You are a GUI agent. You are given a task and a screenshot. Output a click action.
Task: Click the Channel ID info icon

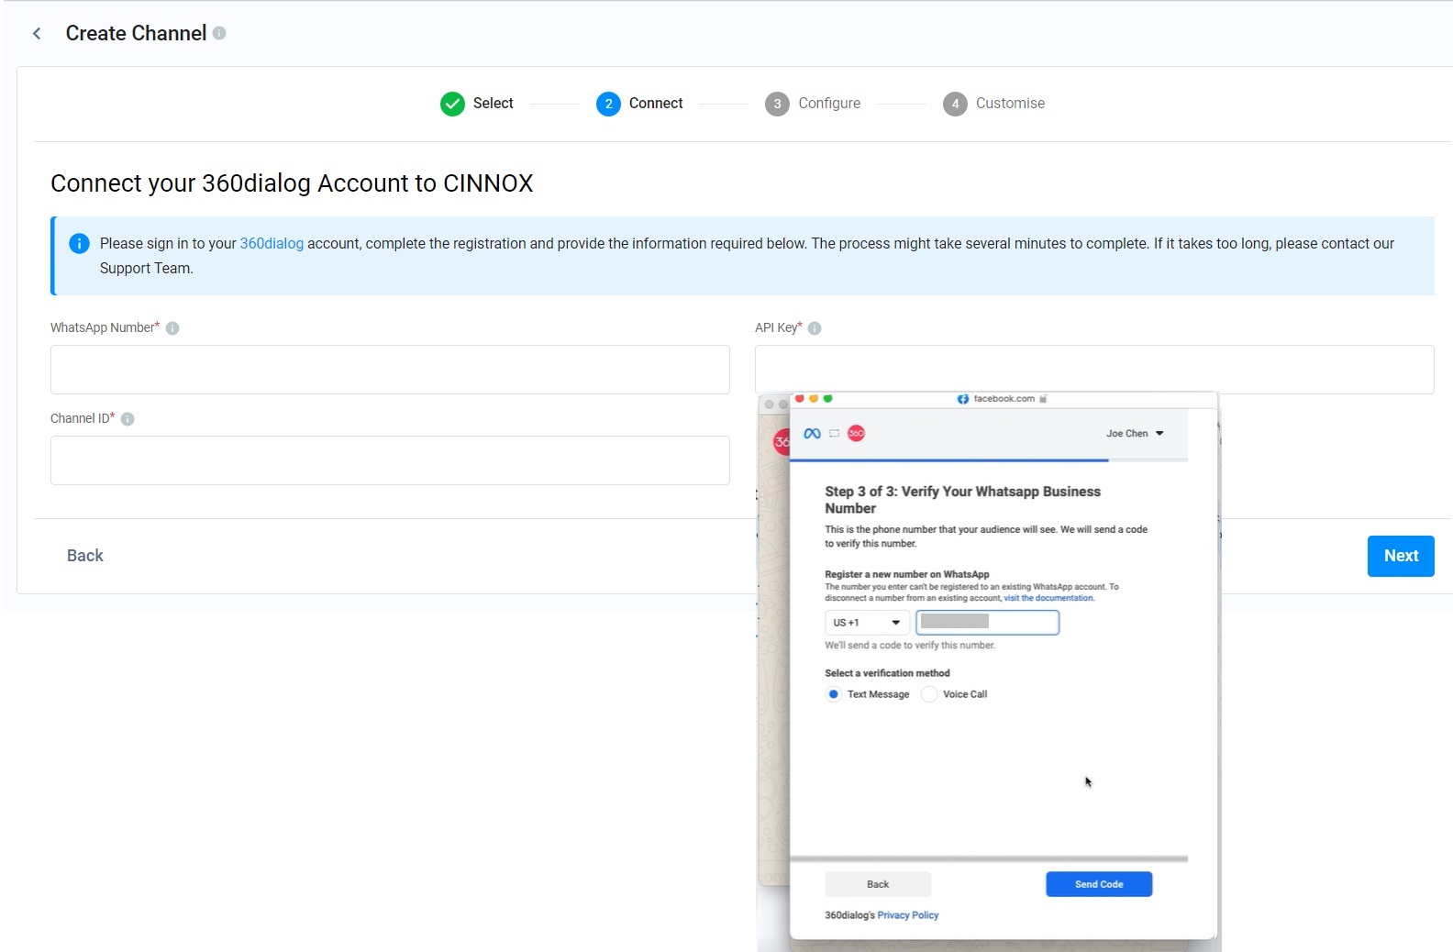pyautogui.click(x=128, y=419)
